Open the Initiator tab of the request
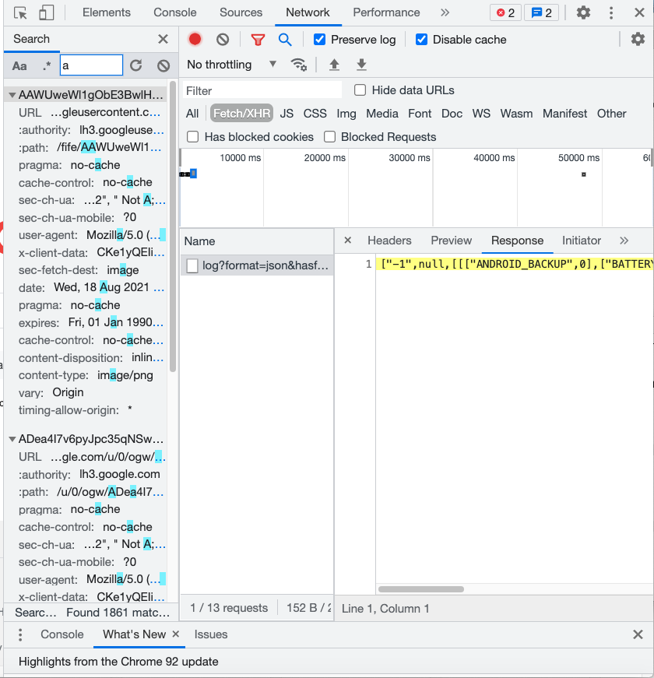Viewport: 654px width, 678px height. pos(582,241)
